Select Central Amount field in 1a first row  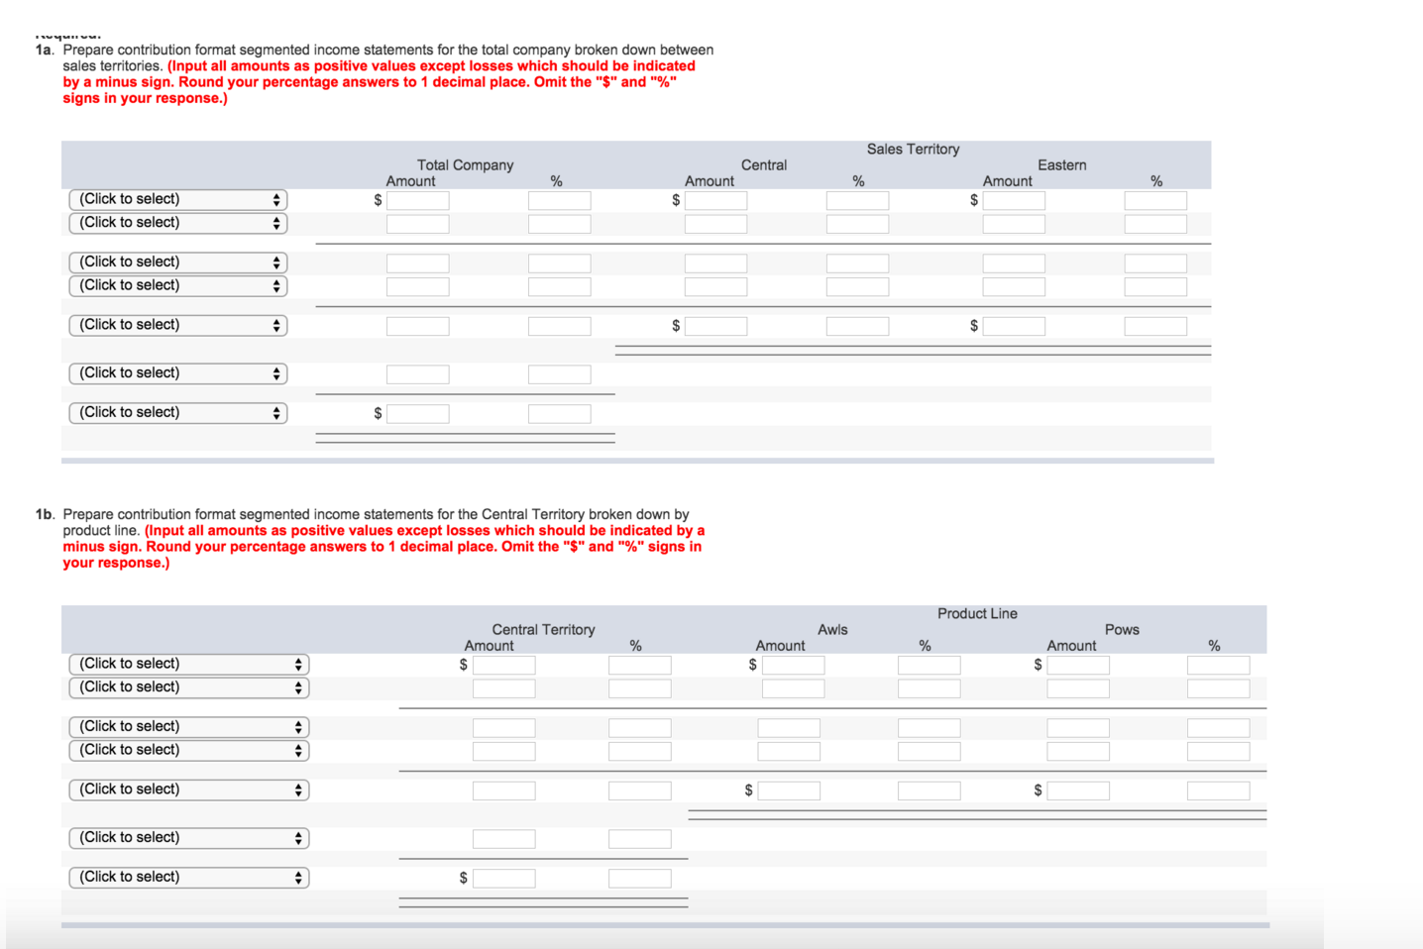[715, 200]
